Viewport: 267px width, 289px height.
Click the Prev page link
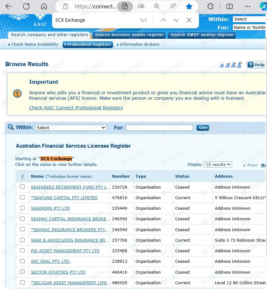click(251, 165)
